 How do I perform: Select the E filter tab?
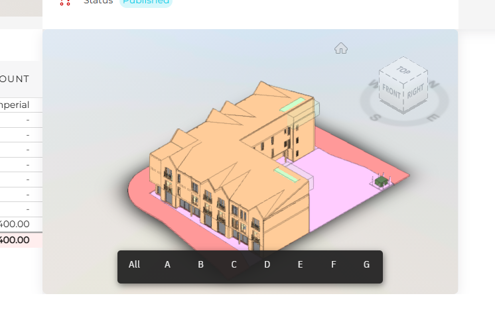click(300, 264)
